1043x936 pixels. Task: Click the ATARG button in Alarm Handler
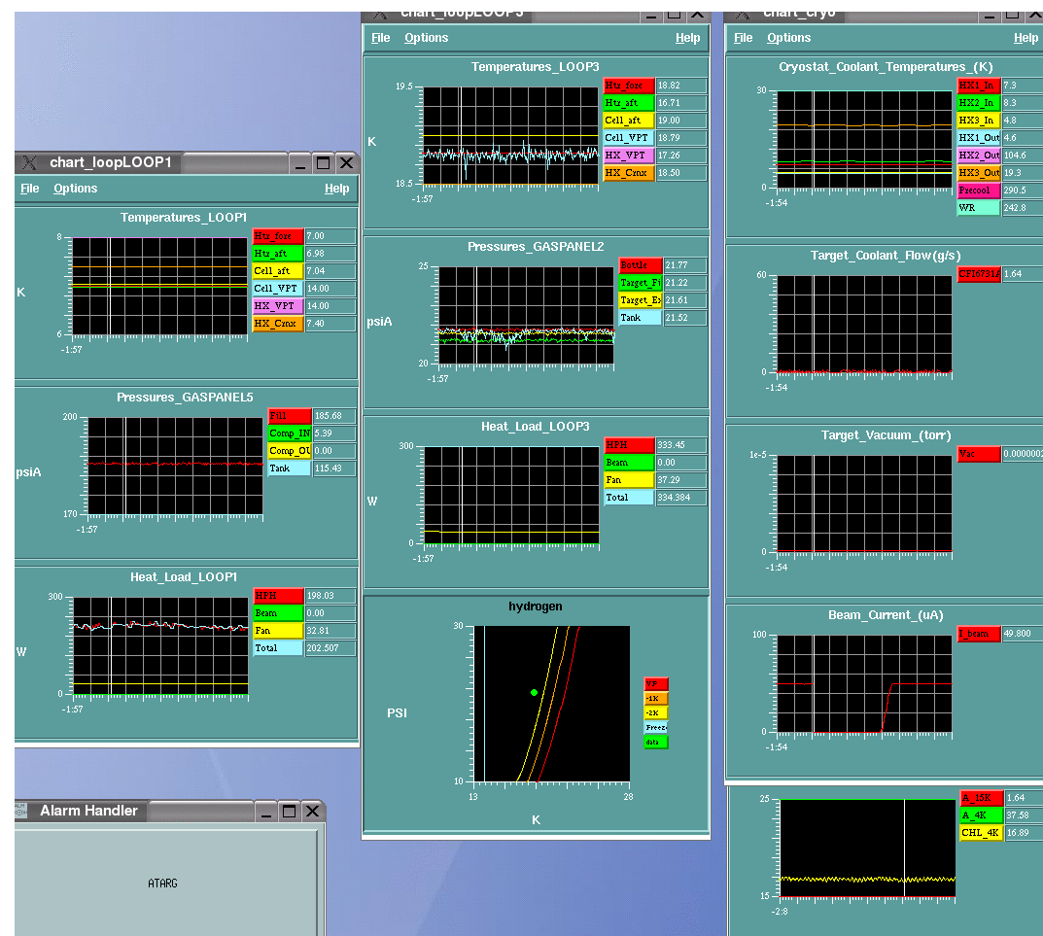(x=163, y=884)
